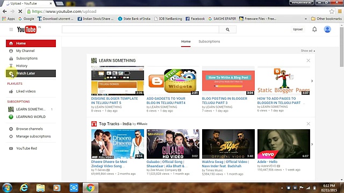Open Zee Music Company channel link

(163, 170)
